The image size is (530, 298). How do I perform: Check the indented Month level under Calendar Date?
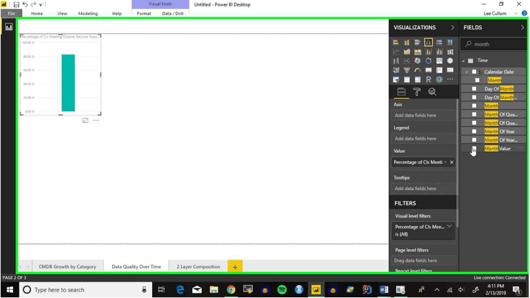click(477, 80)
